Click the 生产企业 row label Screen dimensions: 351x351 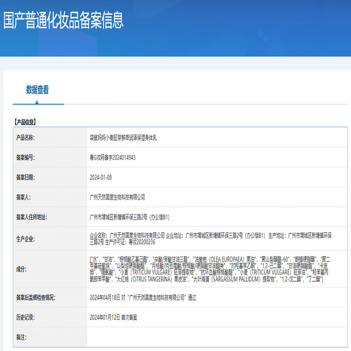point(25,239)
